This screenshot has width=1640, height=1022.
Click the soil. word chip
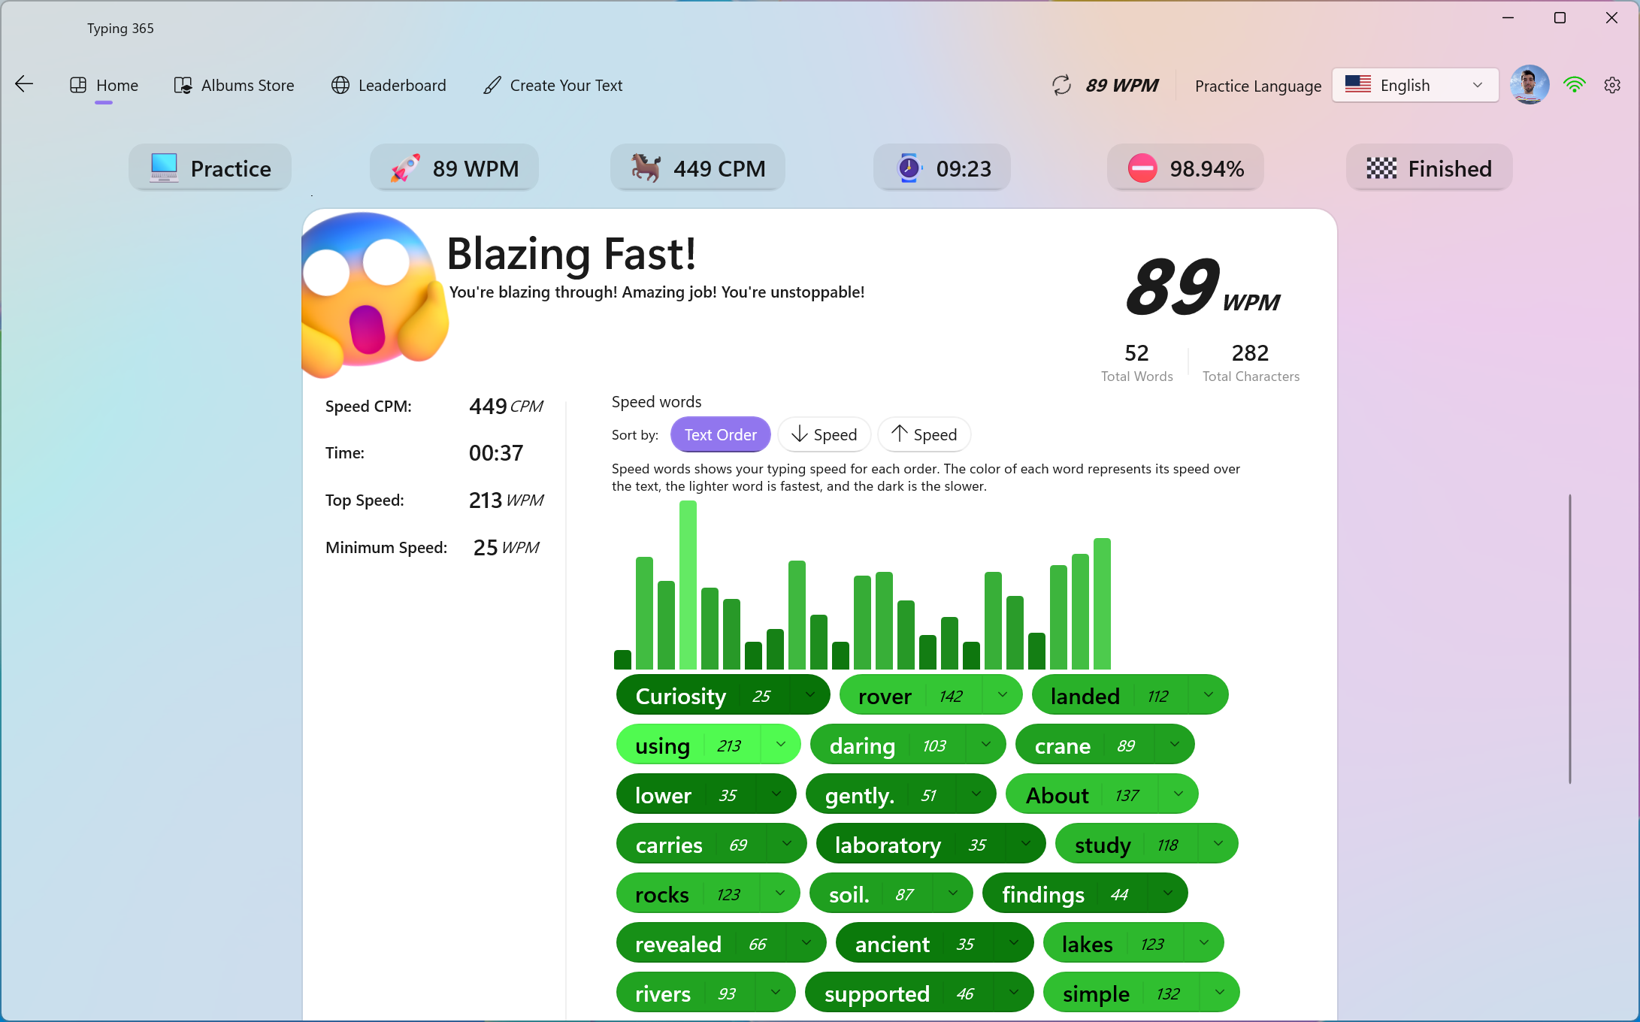(891, 893)
